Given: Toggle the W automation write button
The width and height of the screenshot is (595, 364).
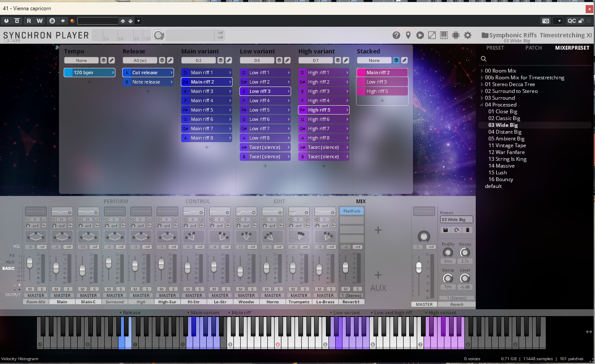Looking at the screenshot, I should pos(39,21).
